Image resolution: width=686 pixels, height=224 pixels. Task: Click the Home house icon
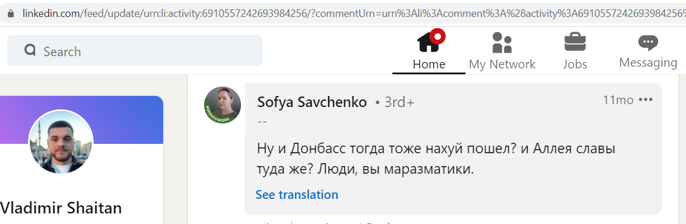coord(428,43)
